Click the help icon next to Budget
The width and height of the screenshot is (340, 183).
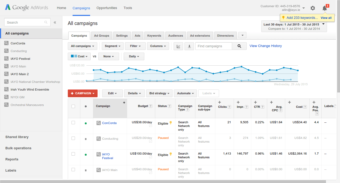click(151, 106)
